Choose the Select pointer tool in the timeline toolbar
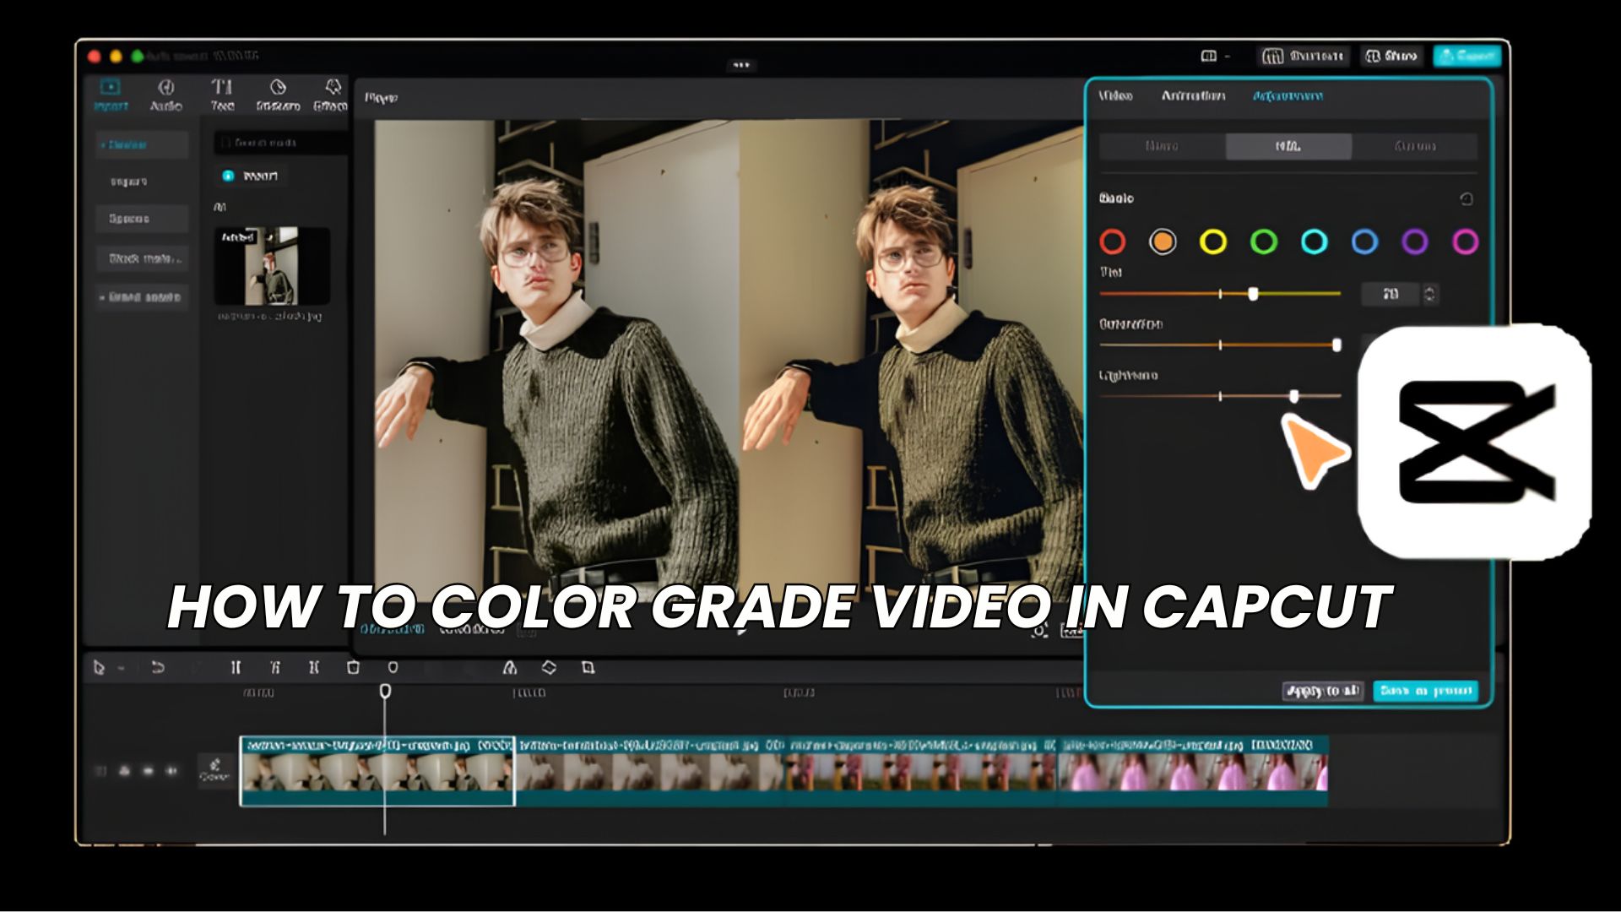The width and height of the screenshot is (1621, 912). [100, 668]
